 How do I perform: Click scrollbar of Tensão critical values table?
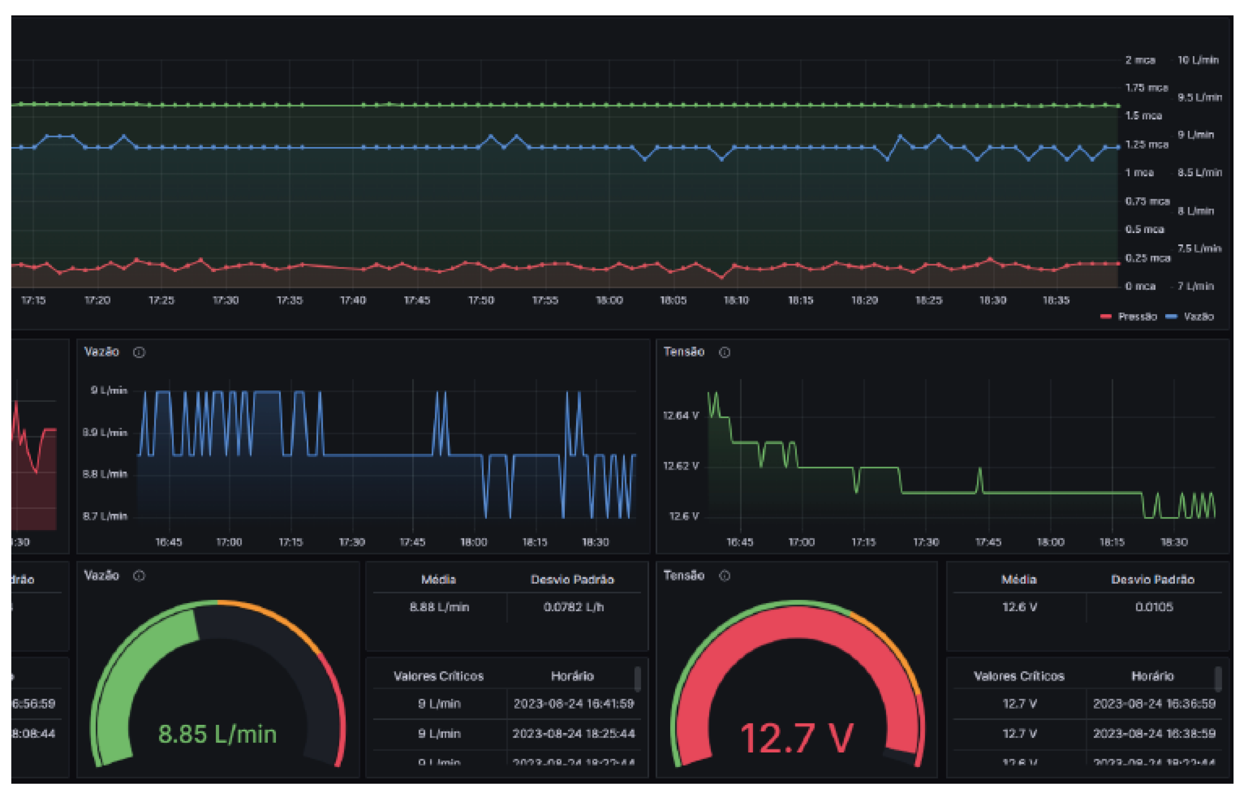pos(1218,679)
